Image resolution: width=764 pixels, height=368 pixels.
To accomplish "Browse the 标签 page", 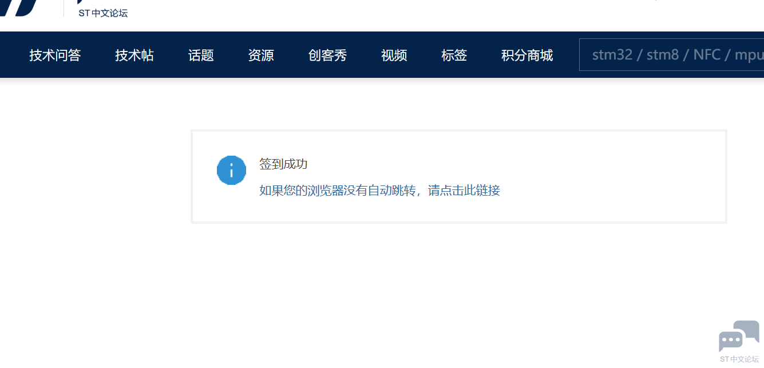I will [454, 55].
